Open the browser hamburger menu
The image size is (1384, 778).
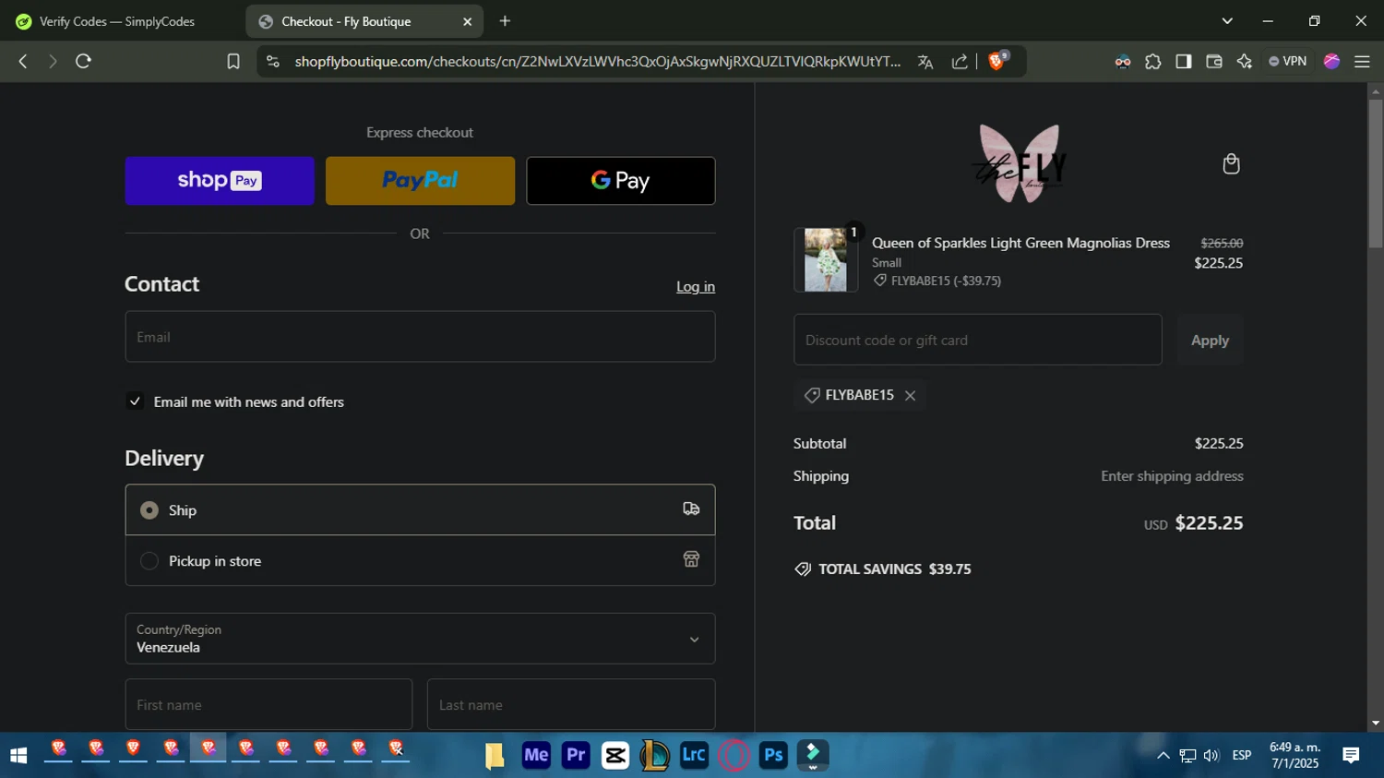1362,61
